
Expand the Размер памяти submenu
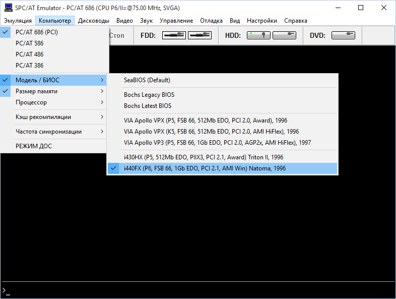click(x=53, y=91)
